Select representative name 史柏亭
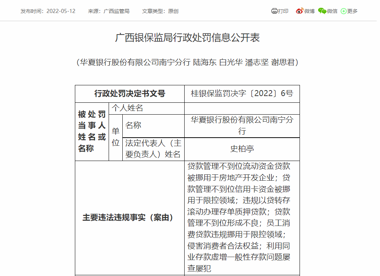This screenshot has width=380, height=276. (242, 149)
